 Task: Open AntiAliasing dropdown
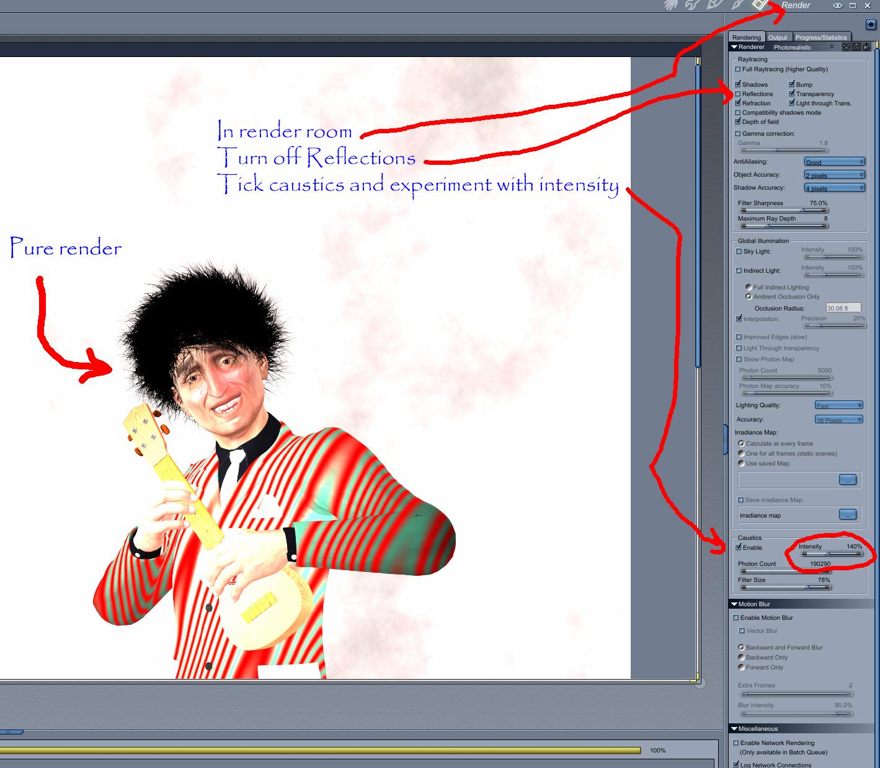pyautogui.click(x=834, y=162)
